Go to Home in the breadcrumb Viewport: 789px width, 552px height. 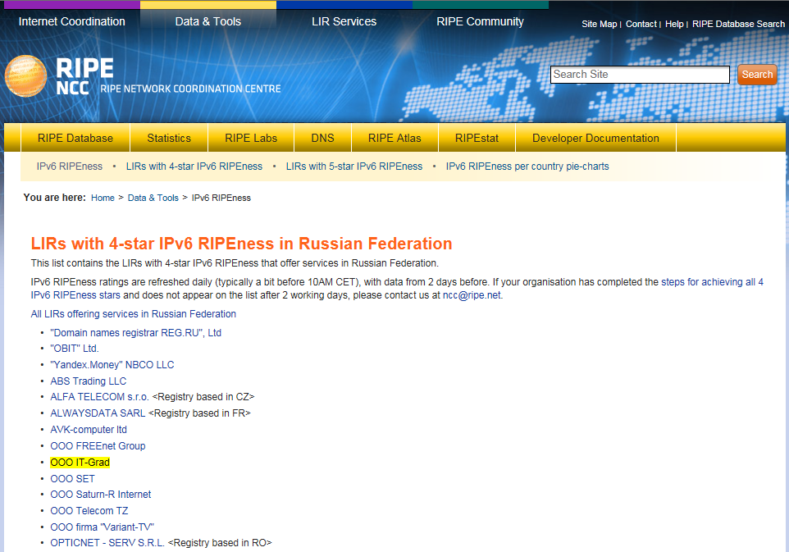103,198
